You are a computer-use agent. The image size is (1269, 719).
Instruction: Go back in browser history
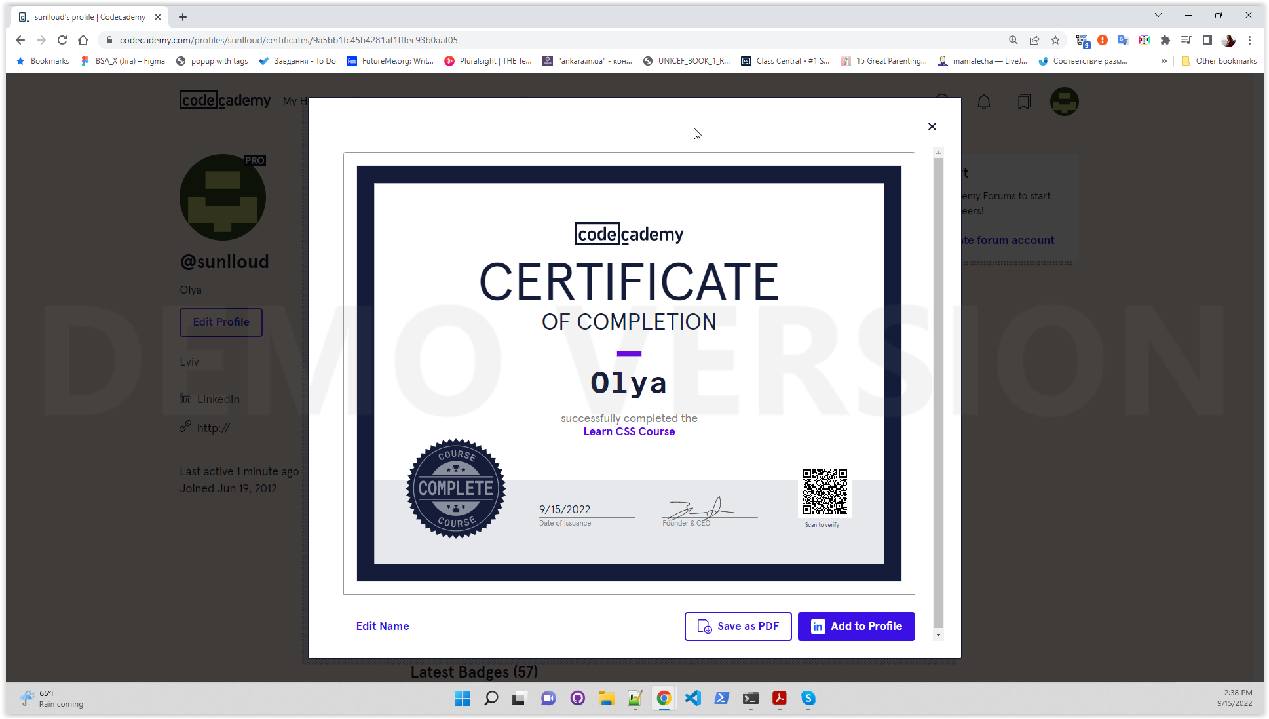point(20,40)
